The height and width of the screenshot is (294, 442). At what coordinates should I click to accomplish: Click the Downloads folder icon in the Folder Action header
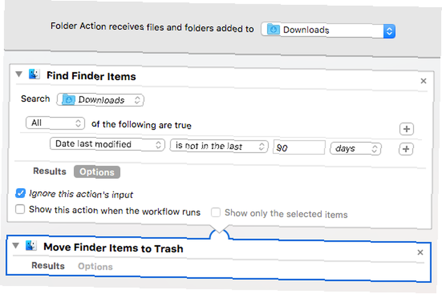[x=273, y=29]
